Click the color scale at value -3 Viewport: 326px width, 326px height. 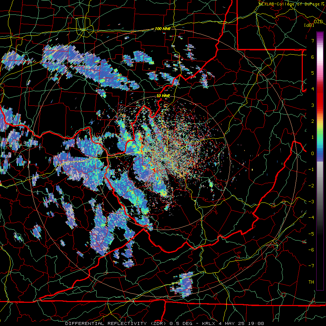coord(320,202)
